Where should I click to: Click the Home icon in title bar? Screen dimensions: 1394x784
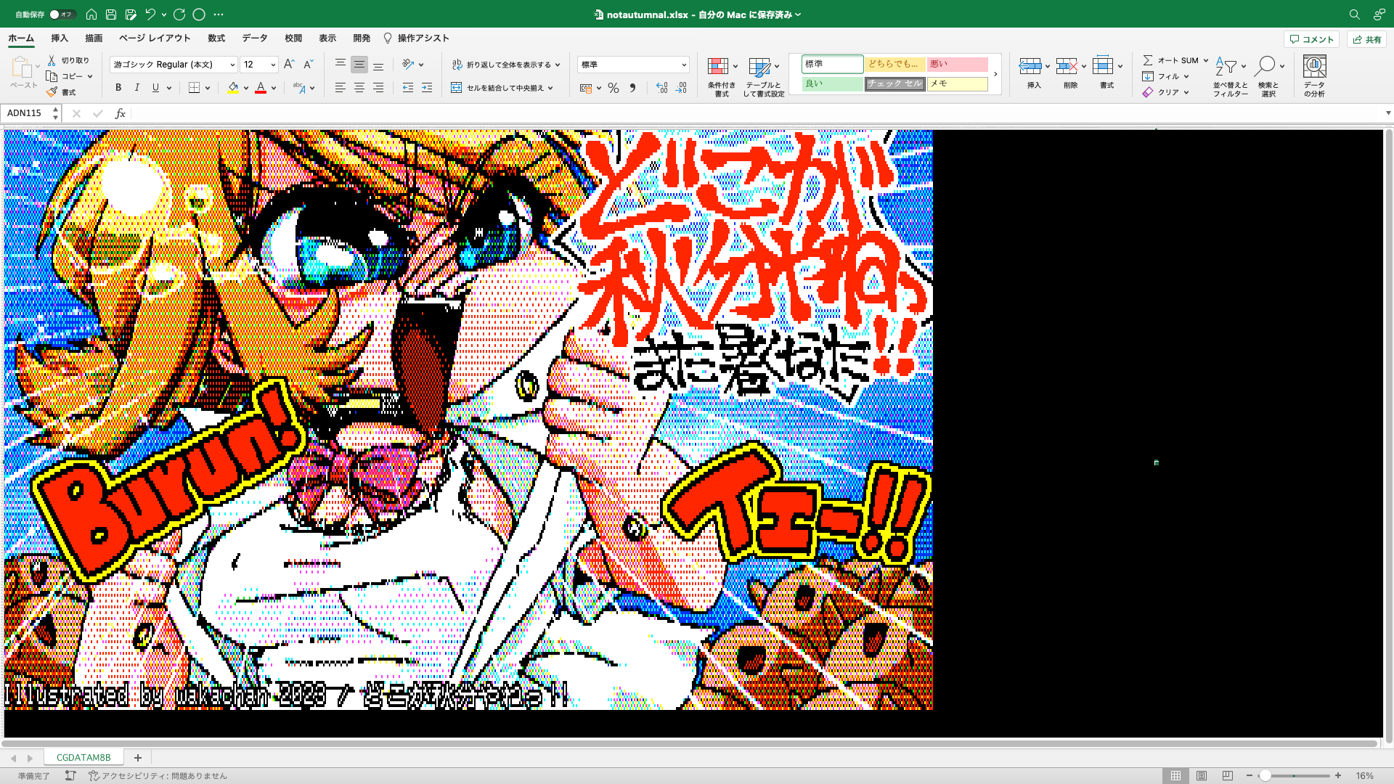91,14
